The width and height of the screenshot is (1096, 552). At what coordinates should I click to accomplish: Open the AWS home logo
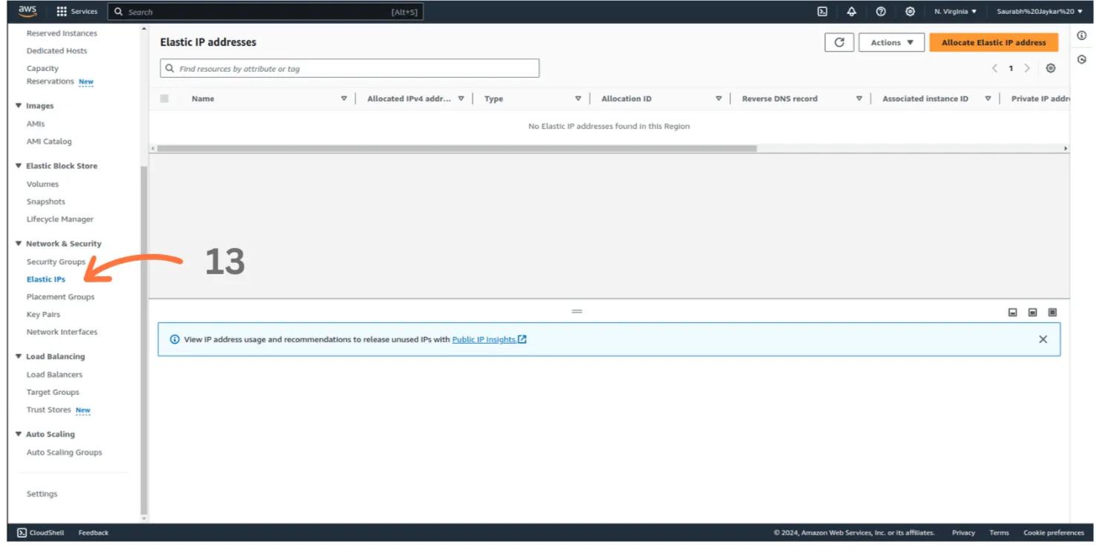pyautogui.click(x=27, y=11)
